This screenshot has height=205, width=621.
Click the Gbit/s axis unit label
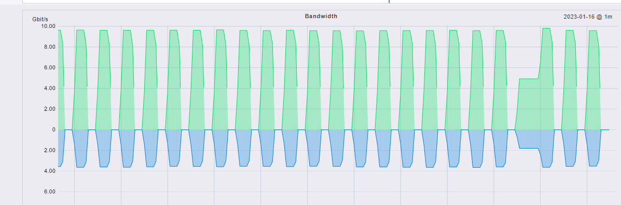coord(40,19)
